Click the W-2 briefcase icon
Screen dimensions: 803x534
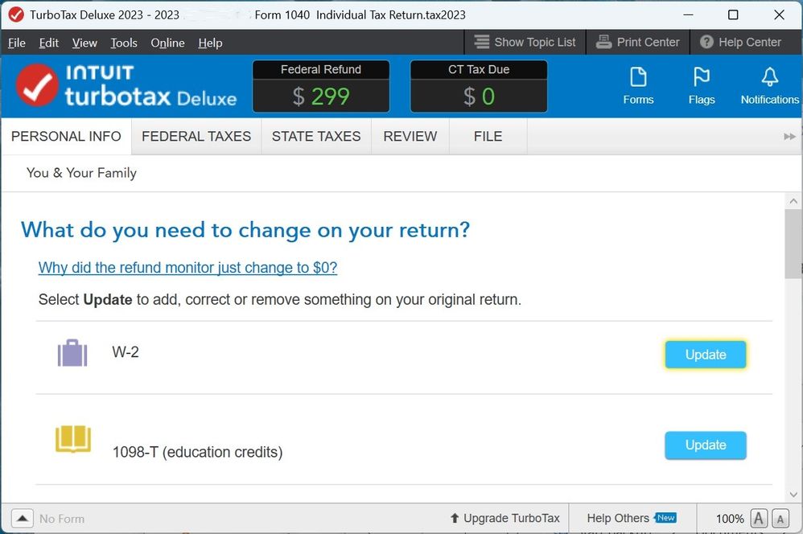[x=72, y=353]
